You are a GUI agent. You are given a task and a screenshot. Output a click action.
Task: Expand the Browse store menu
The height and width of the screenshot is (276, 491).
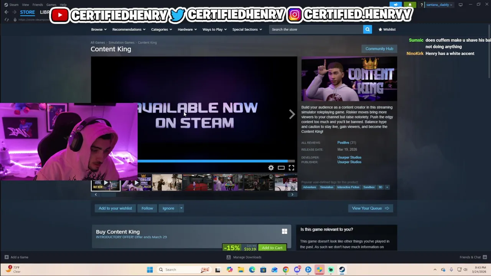click(x=99, y=30)
